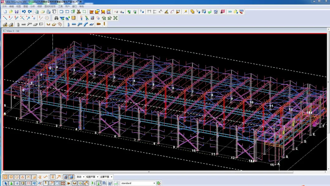Click the toolbar overflow chevron button
Image resolution: width=330 pixels, height=186 pixels.
pyautogui.click(x=230, y=11)
